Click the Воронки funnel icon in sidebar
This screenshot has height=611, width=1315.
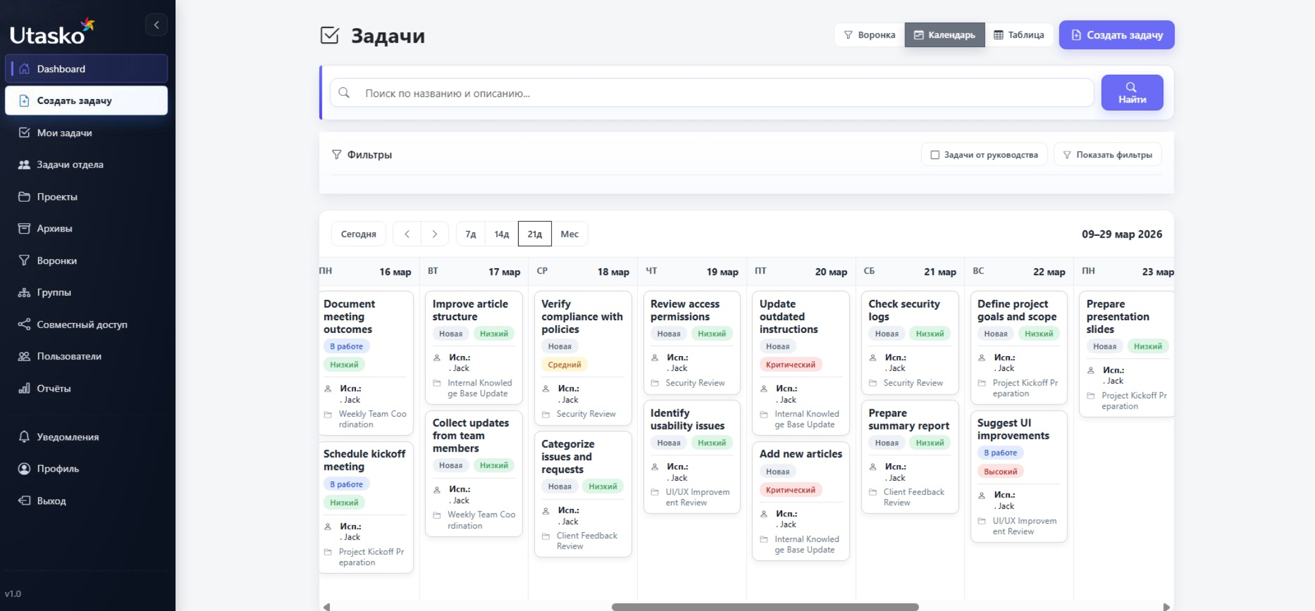[x=24, y=260]
